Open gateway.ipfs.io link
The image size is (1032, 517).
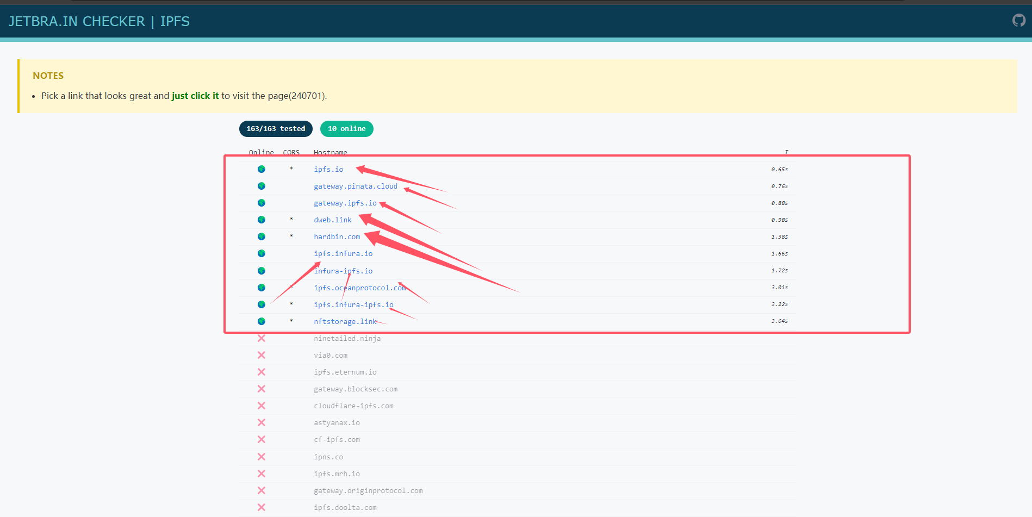[345, 203]
